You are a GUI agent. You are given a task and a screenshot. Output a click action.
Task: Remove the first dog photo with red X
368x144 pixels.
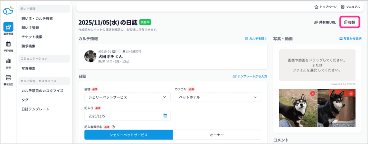coord(312,94)
